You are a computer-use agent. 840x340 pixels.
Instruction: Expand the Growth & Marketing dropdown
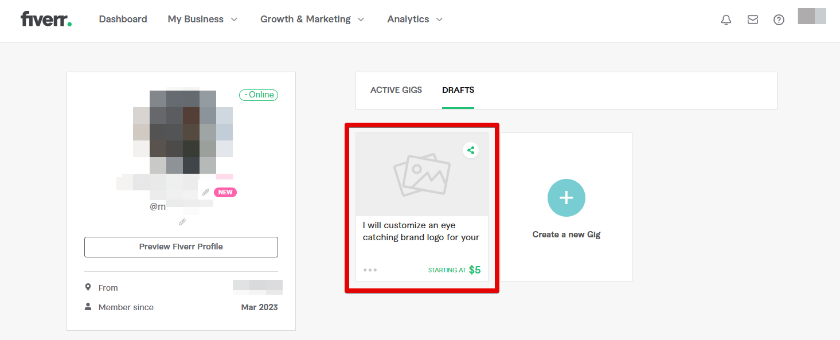[312, 19]
